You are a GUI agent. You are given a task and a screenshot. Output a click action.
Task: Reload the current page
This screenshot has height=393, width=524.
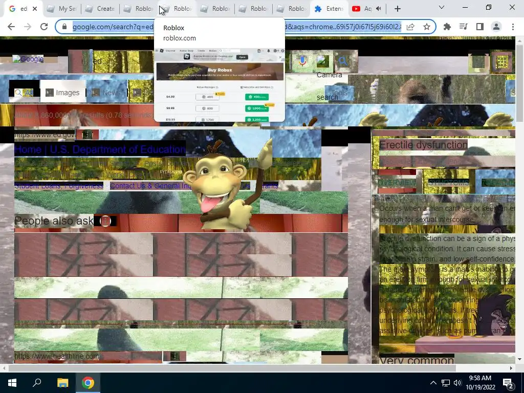44,27
